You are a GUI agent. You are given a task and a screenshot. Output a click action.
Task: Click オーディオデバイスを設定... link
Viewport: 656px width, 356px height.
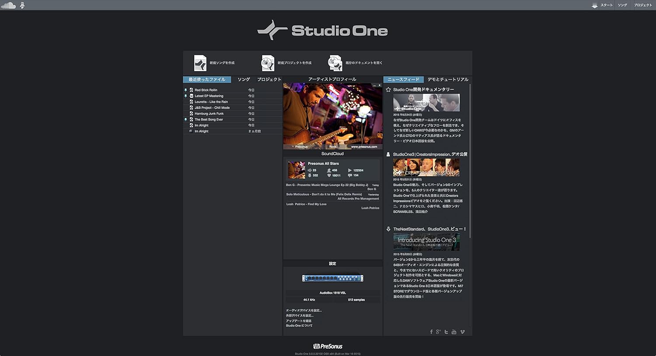304,310
